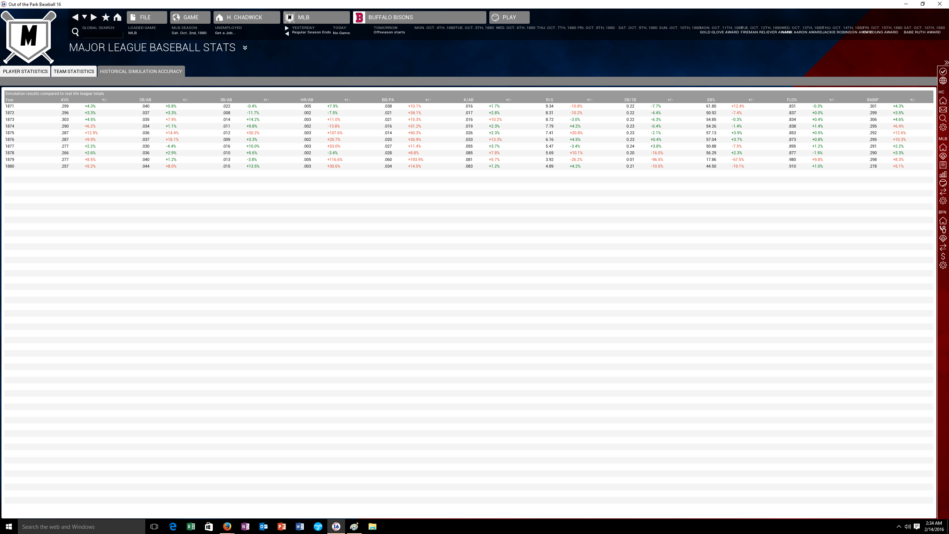Click the globe icon in the right sidebar
The height and width of the screenshot is (534, 949).
(943, 80)
